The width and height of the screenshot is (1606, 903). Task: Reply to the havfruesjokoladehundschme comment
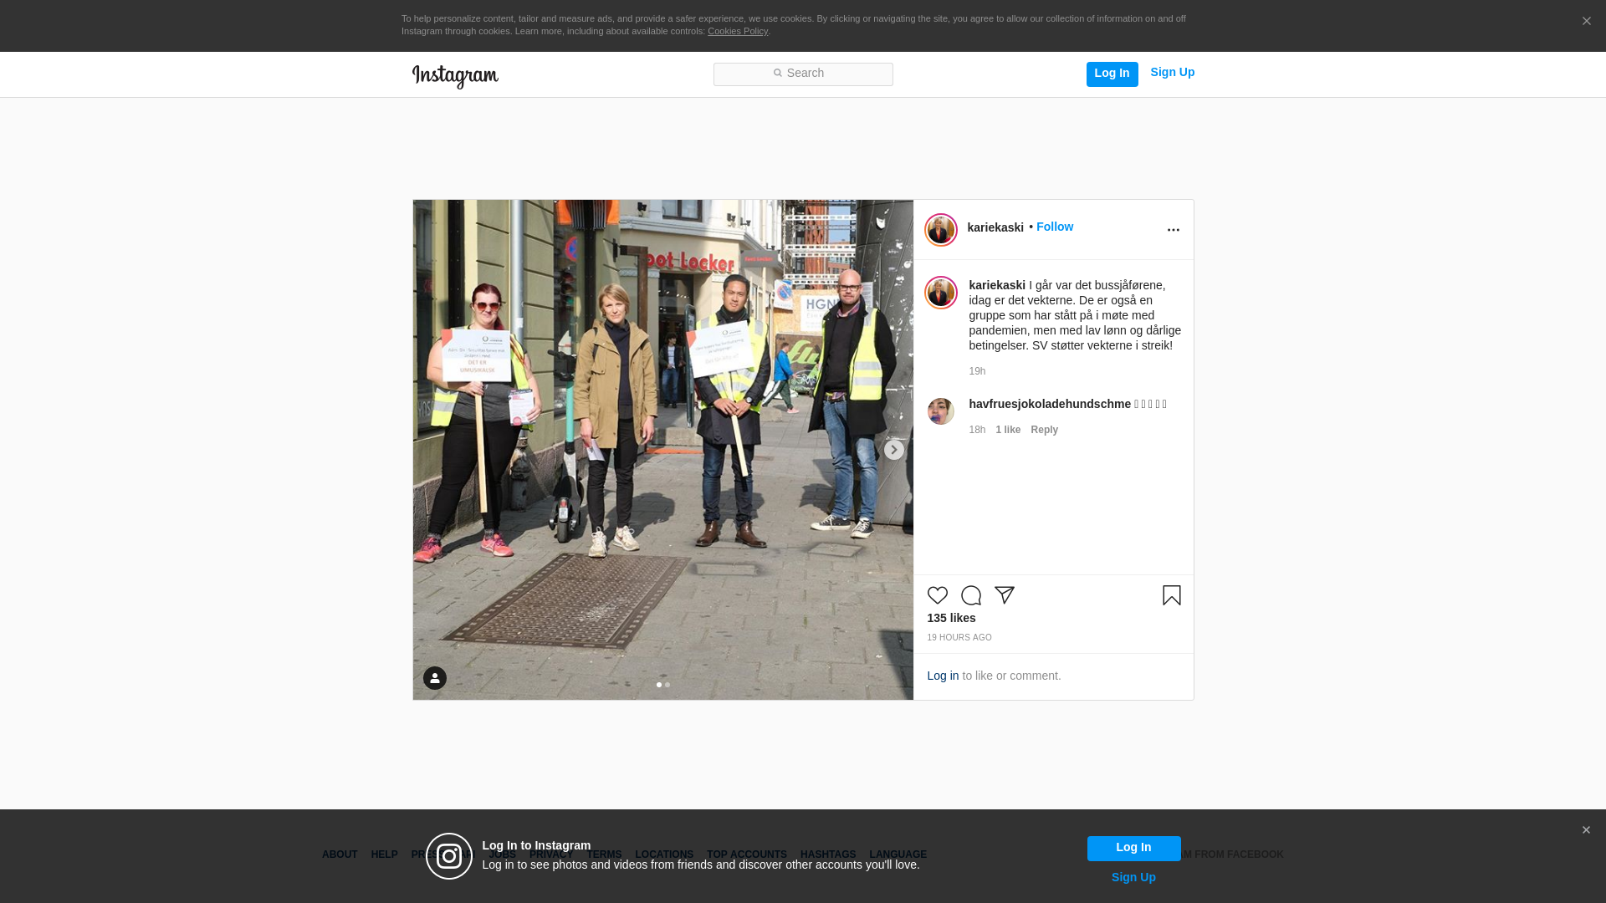click(1044, 430)
